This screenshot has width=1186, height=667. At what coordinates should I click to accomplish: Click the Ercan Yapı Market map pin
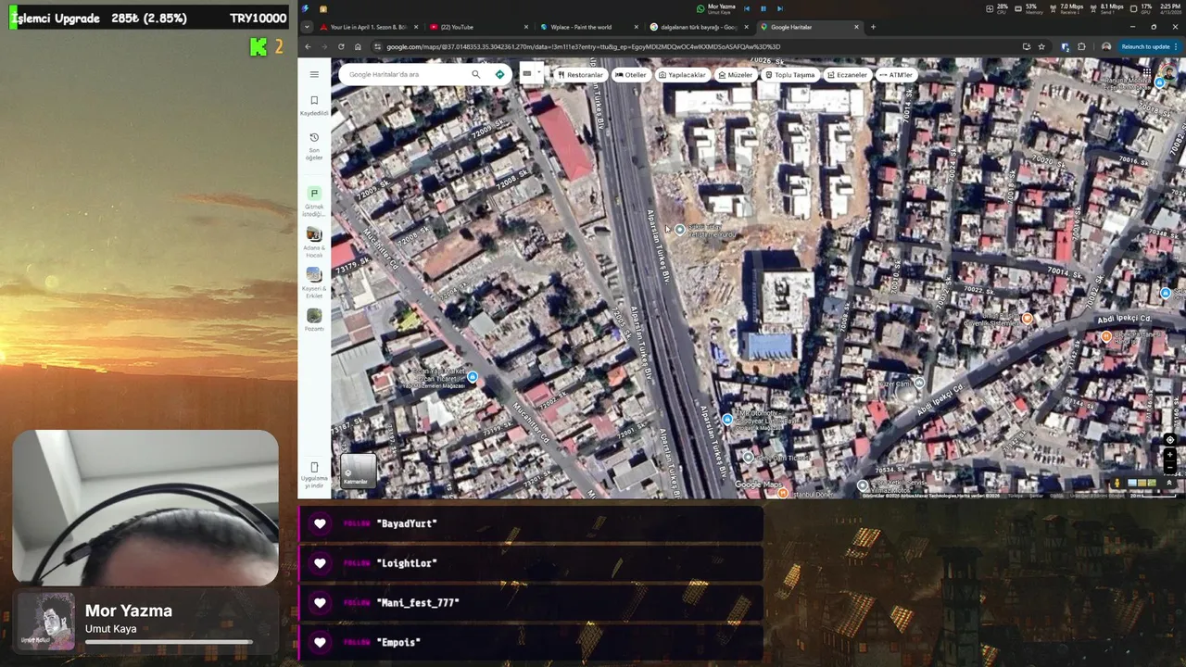pyautogui.click(x=473, y=377)
